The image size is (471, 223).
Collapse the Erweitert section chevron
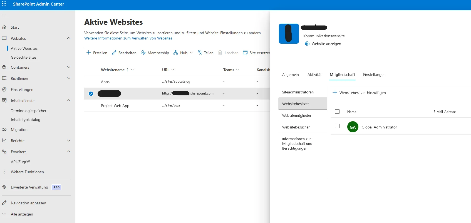click(x=69, y=152)
